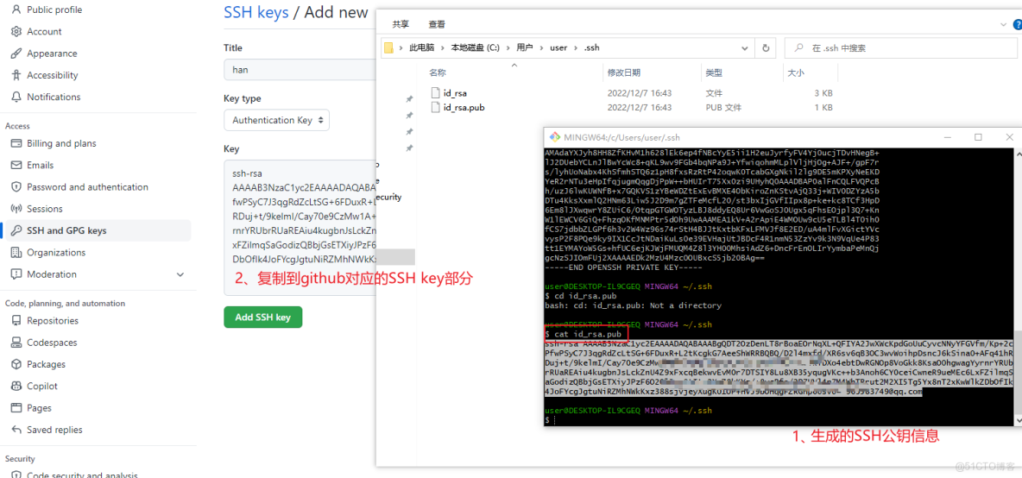Click the Git Bash logo in MINGW64 title bar
The height and width of the screenshot is (478, 1022).
click(555, 137)
